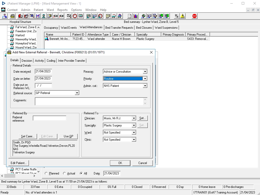
Task: Switch to the Coding tab
Action: pos(51,61)
